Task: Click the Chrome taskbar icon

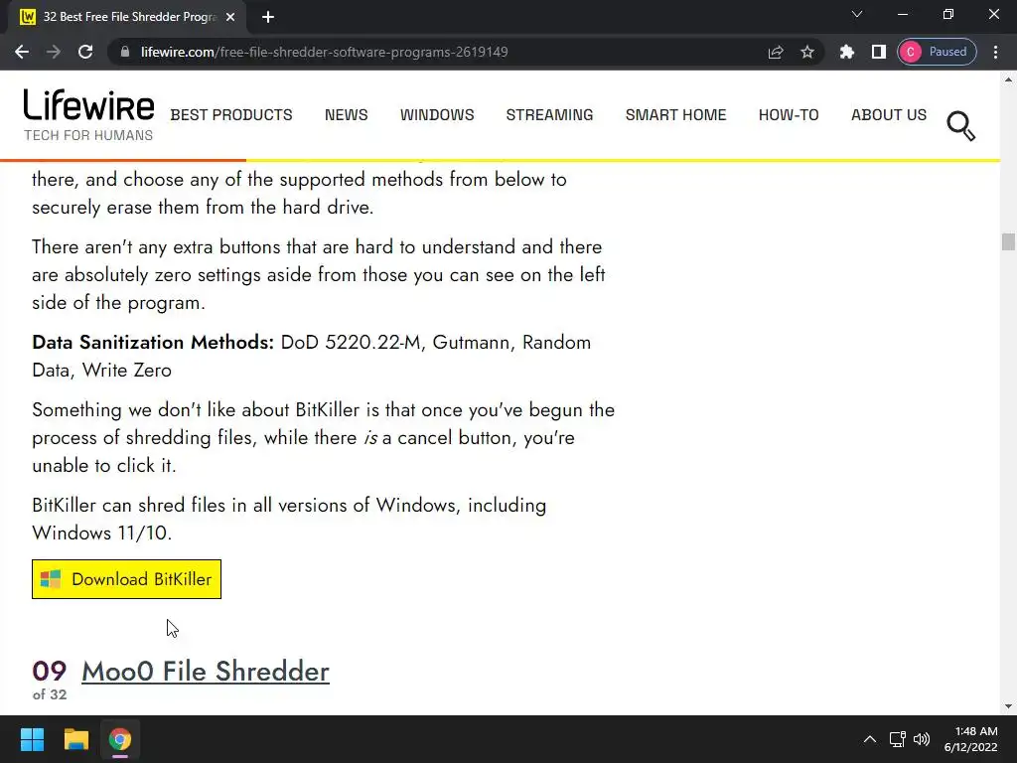Action: tap(120, 739)
